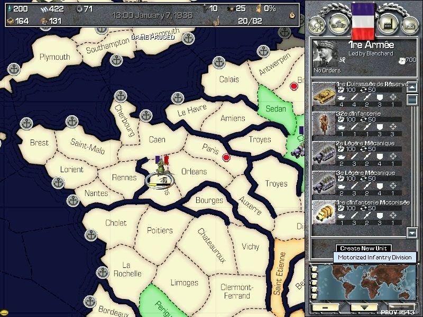Toggle the top minimap map-mode button
The width and height of the screenshot is (423, 317).
(315, 268)
